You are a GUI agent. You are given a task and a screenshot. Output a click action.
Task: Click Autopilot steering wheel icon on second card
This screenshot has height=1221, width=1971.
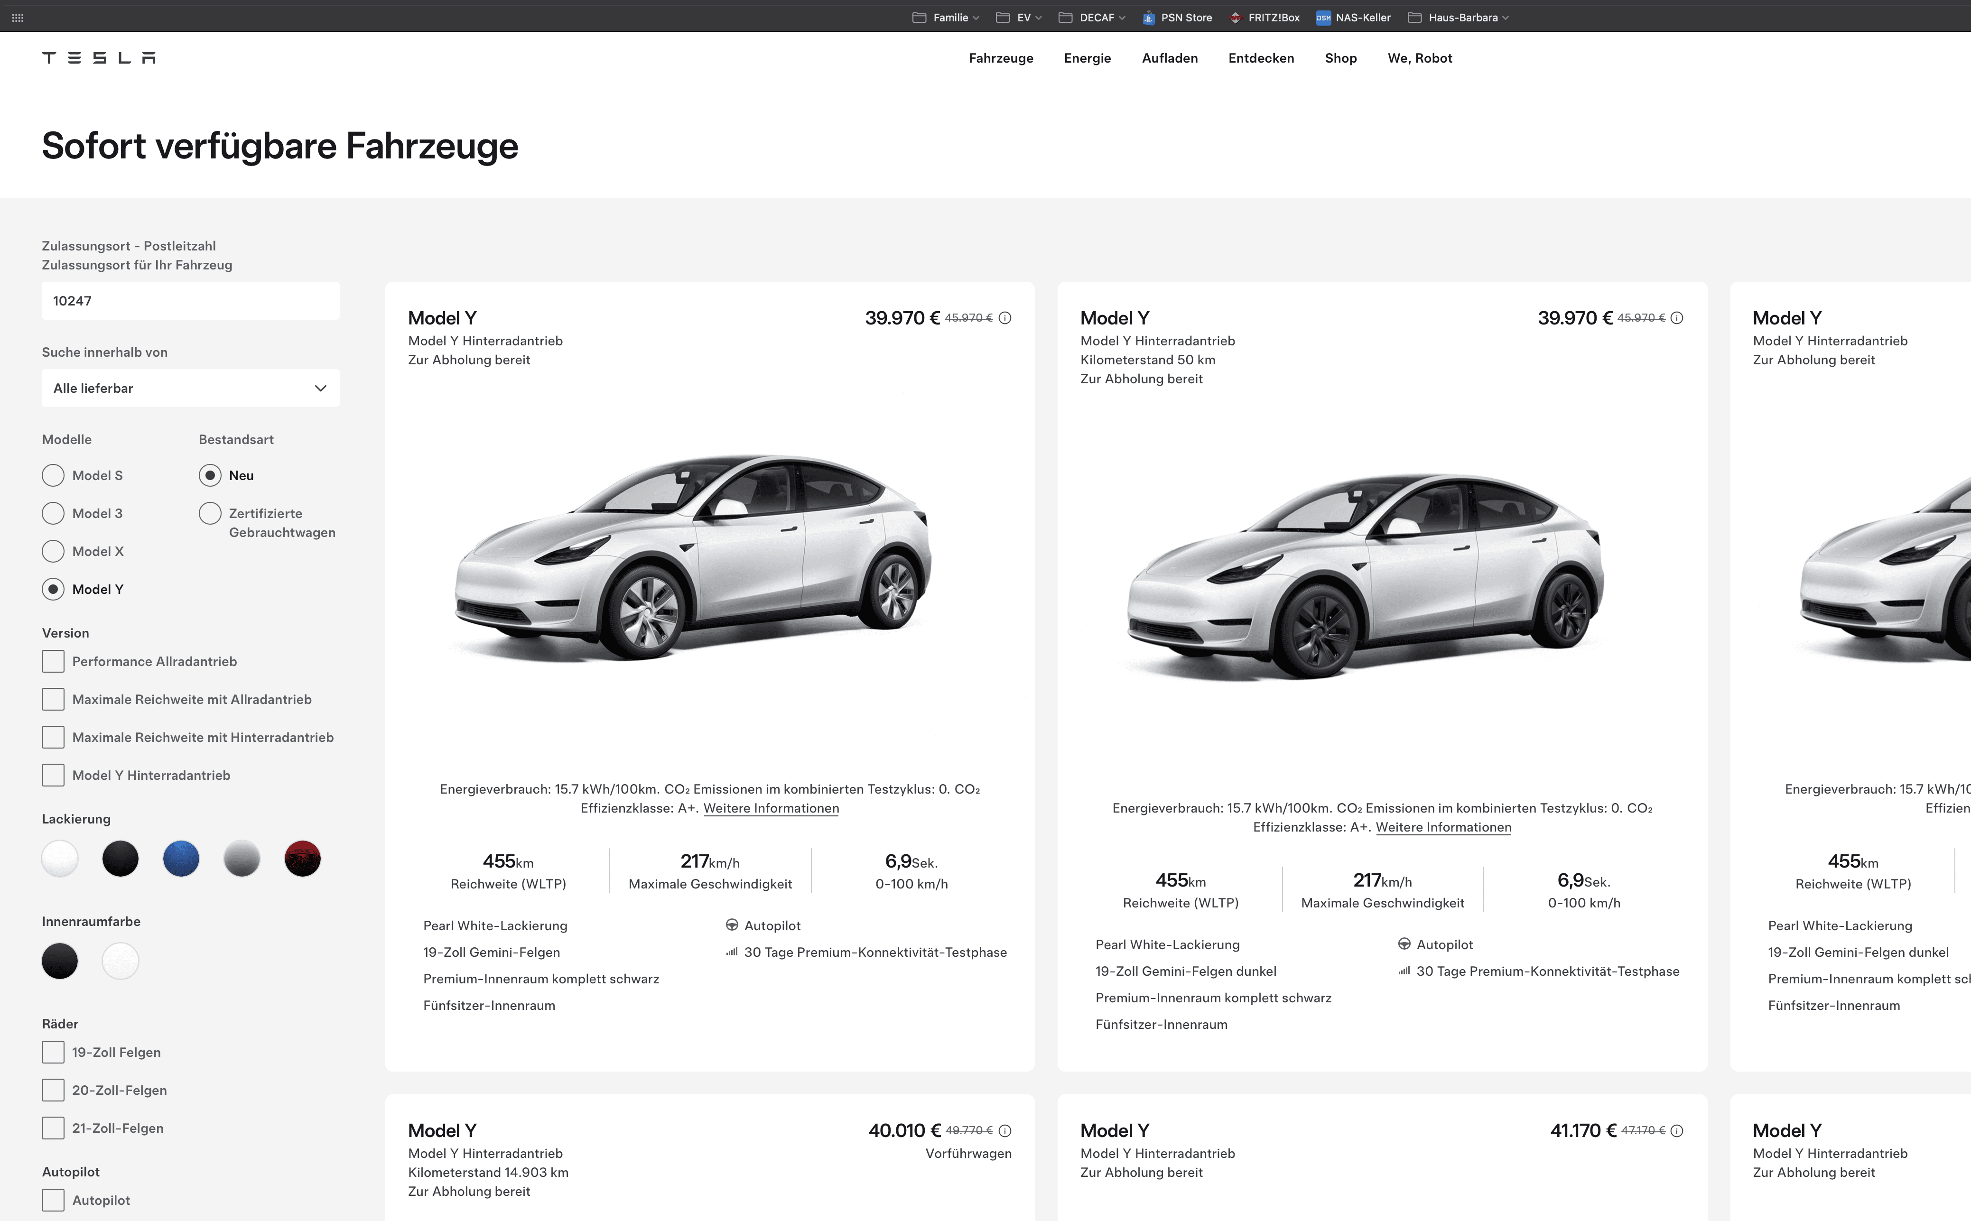click(x=1404, y=943)
